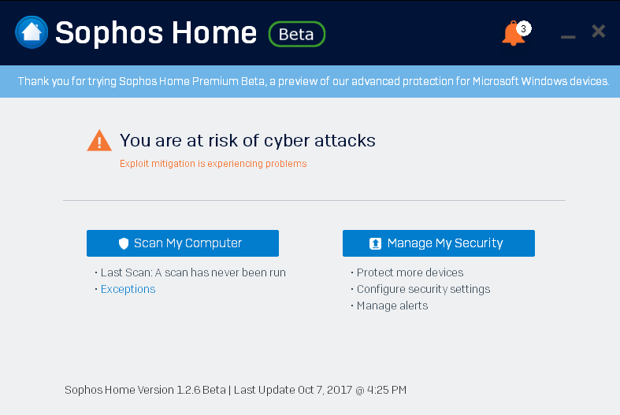
Task: Click the shield icon on Scan button
Action: (124, 244)
